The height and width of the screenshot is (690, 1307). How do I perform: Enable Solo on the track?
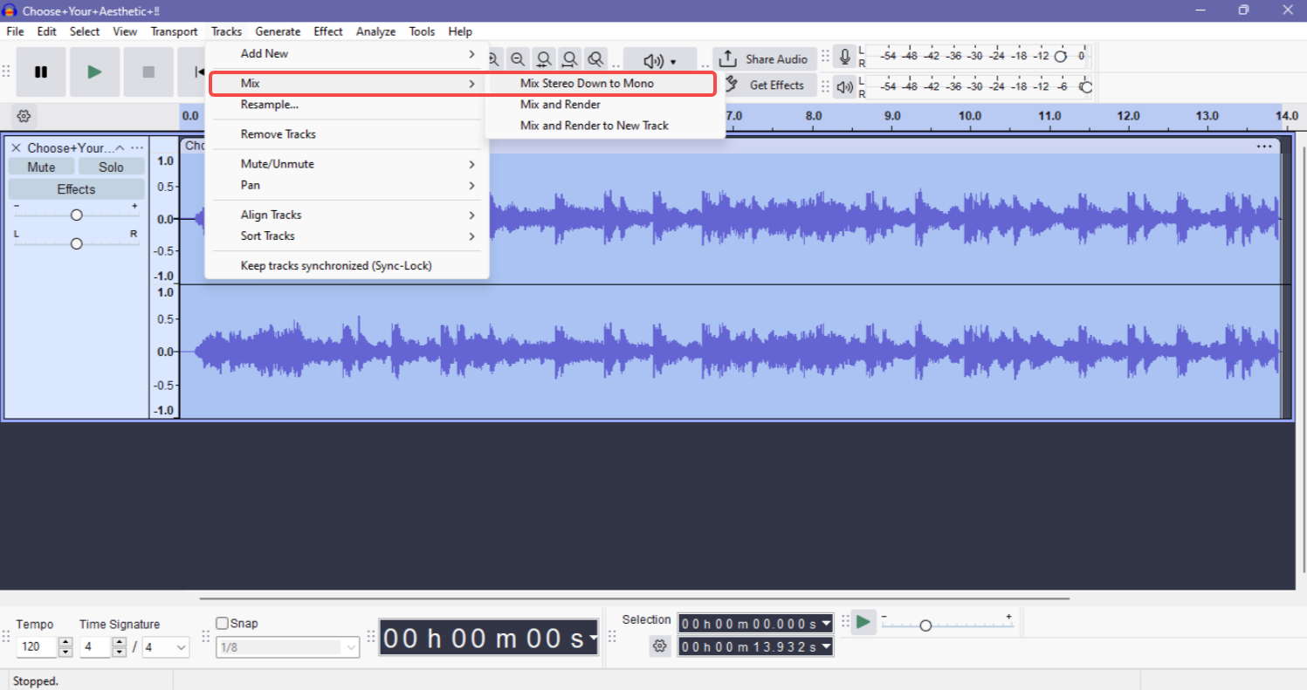(x=111, y=166)
